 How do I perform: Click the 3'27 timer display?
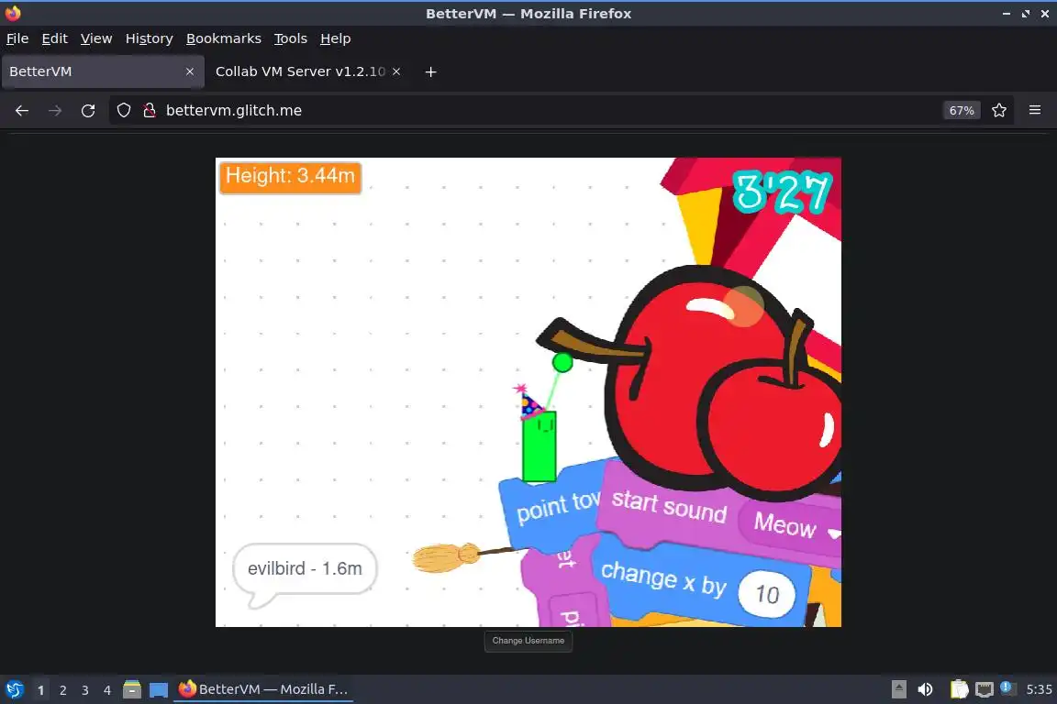(782, 192)
